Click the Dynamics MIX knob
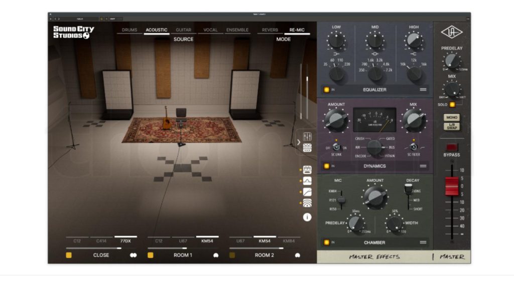Screen dimensions: 514x283 click(414, 120)
